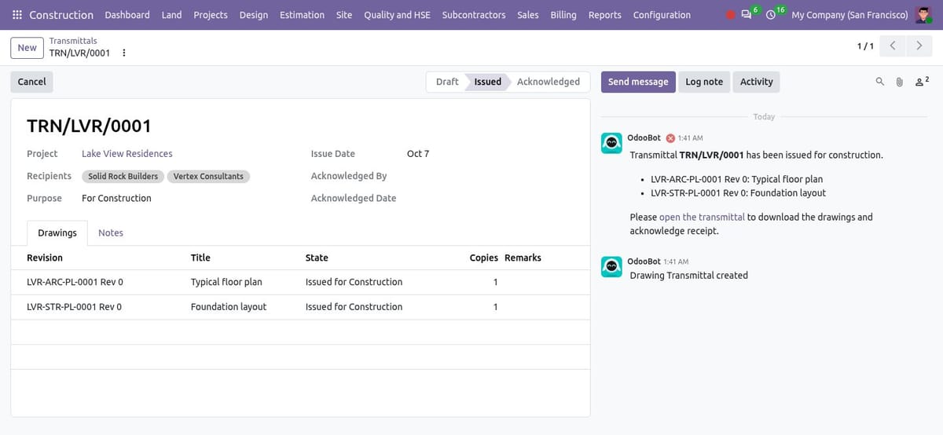The width and height of the screenshot is (943, 435).
Task: Open the attachments paperclip icon
Action: pyautogui.click(x=900, y=82)
